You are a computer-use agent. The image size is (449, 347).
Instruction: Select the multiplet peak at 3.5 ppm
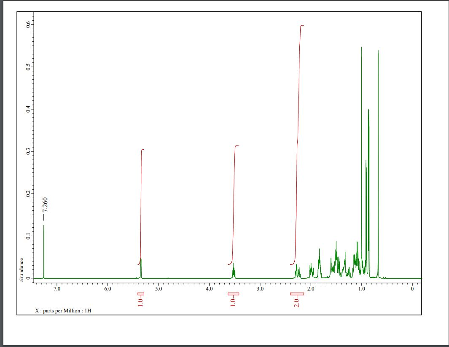(x=234, y=268)
